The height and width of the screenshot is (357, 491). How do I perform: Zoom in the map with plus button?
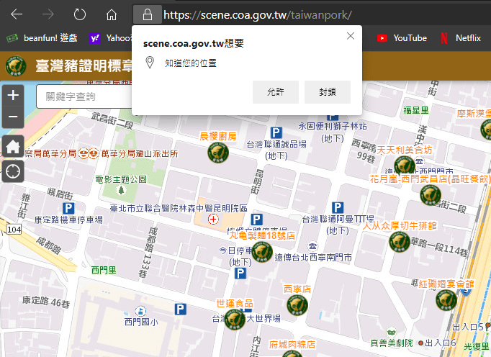click(13, 95)
